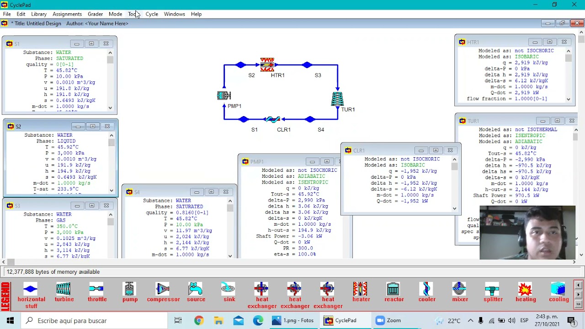The height and width of the screenshot is (329, 585).
Task: Open CyclePad from the Windows taskbar
Action: point(340,320)
